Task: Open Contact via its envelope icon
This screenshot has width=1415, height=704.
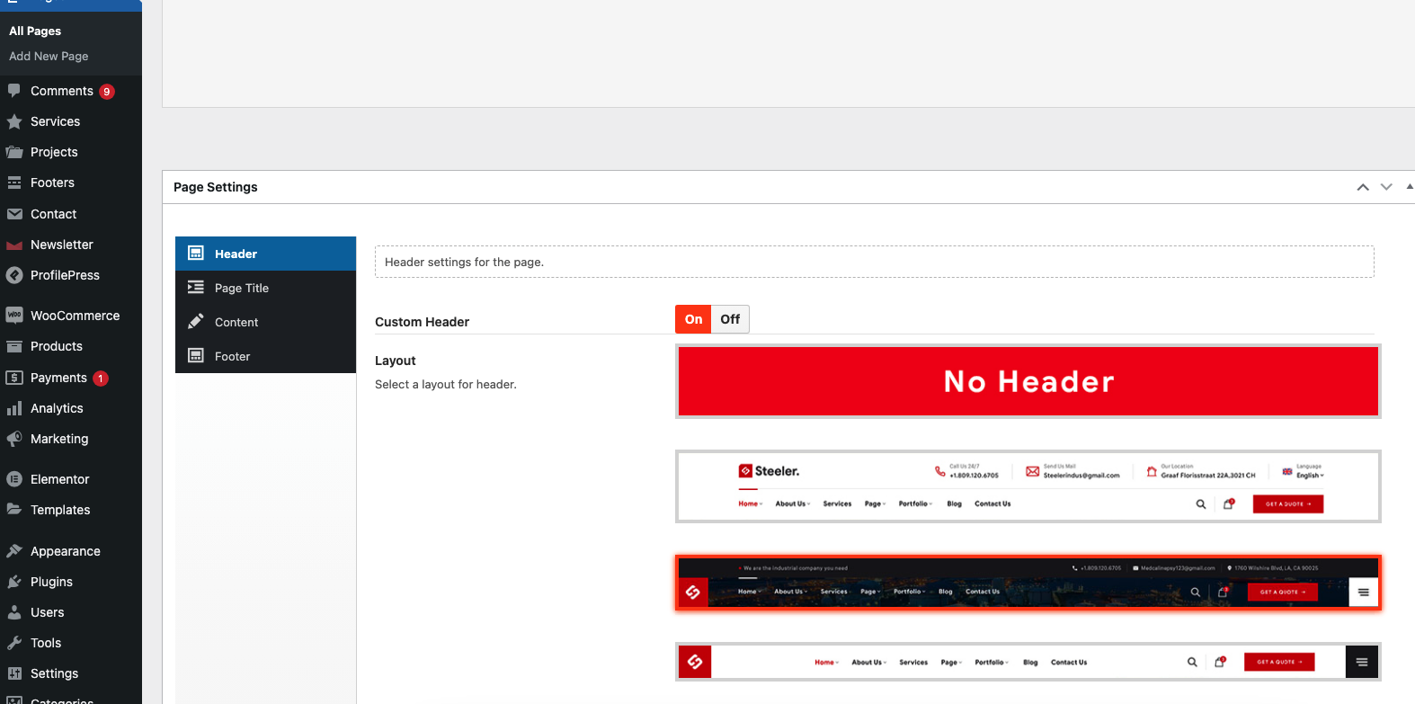Action: tap(14, 214)
